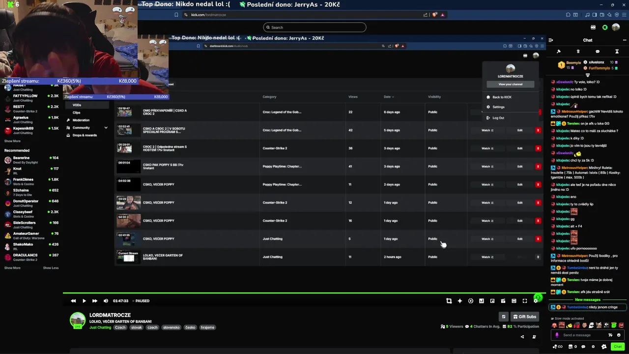Open the Just Chatting category link
This screenshot has width=629, height=354.
click(100, 327)
